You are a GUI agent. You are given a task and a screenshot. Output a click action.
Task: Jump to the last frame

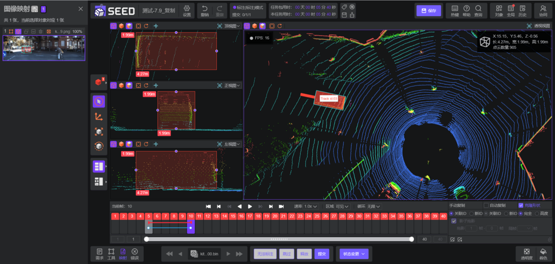pos(282,206)
